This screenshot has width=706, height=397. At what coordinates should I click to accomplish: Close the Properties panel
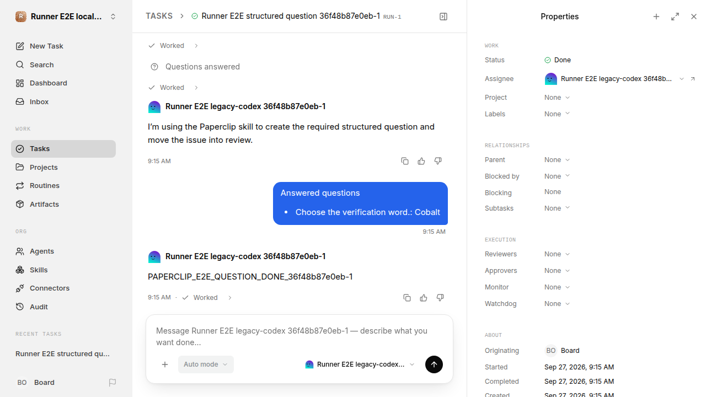pyautogui.click(x=694, y=17)
